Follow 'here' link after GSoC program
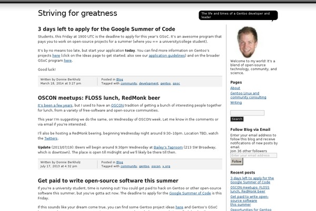 (68, 61)
